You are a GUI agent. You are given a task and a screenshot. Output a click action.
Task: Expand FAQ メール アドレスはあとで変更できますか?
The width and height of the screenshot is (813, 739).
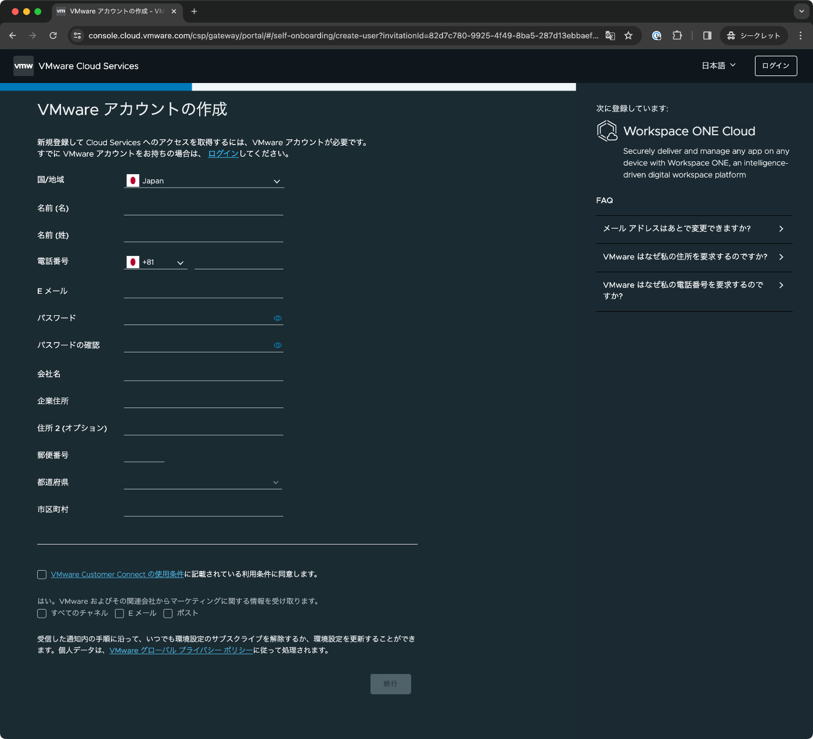[x=695, y=229]
